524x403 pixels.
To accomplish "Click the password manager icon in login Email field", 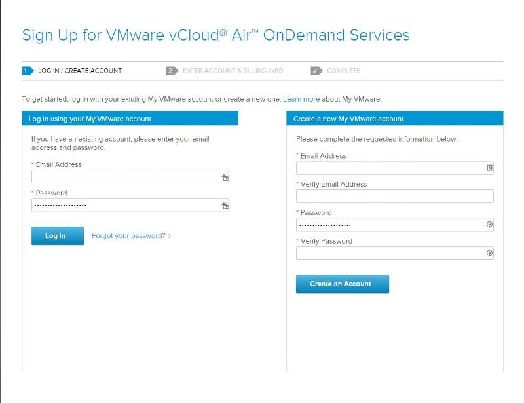I will [x=225, y=177].
